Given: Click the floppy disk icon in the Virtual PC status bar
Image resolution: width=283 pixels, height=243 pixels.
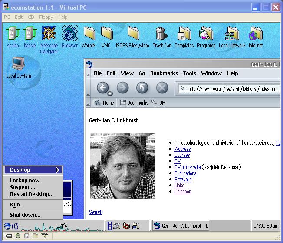Looking at the screenshot, I should tap(27, 236).
